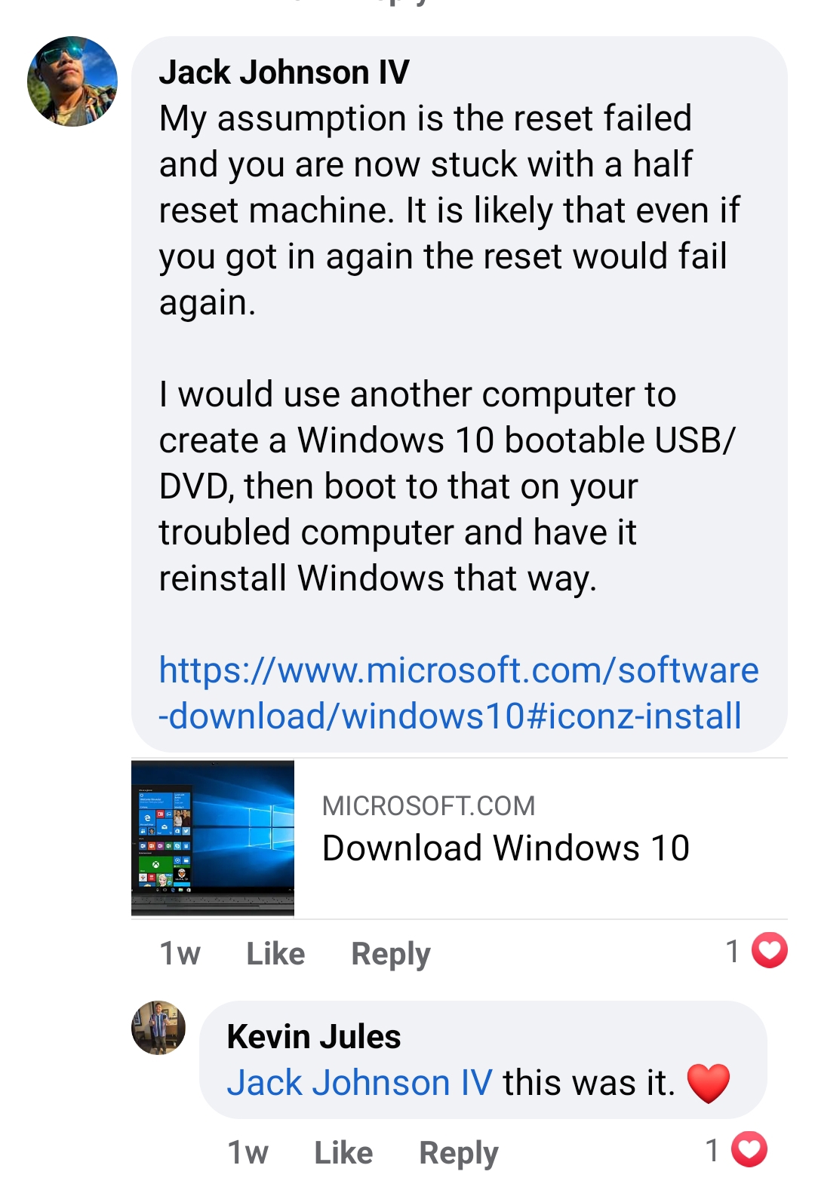Open Kevin Jules author name
The height and width of the screenshot is (1199, 815).
314,1037
